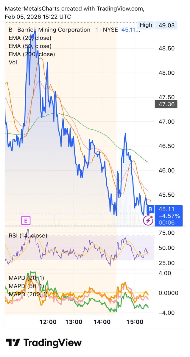Click the 47.00 price axis label
Viewport: 190px width, 357px height.
[167, 121]
